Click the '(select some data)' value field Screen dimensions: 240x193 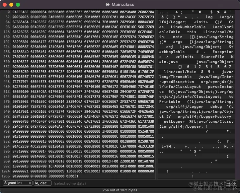(x=70, y=183)
